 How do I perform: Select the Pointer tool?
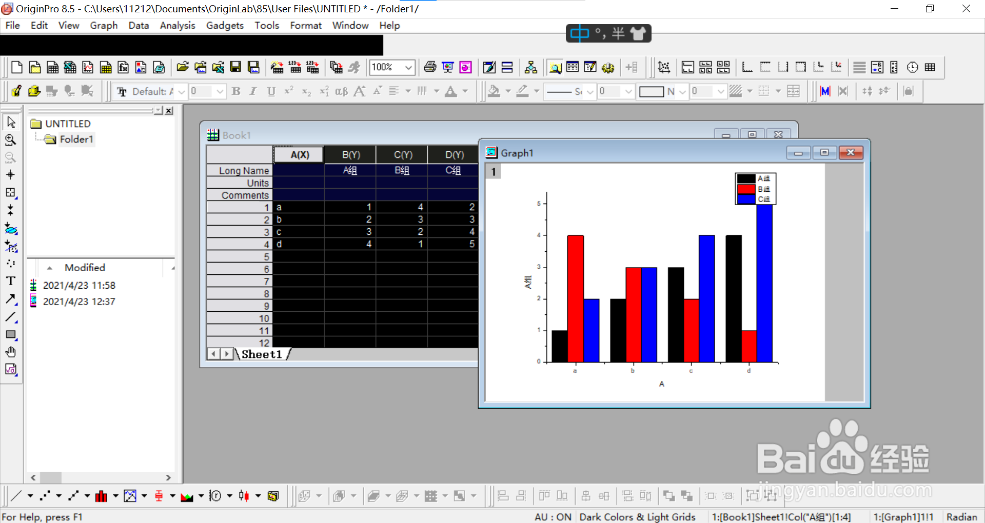click(11, 123)
